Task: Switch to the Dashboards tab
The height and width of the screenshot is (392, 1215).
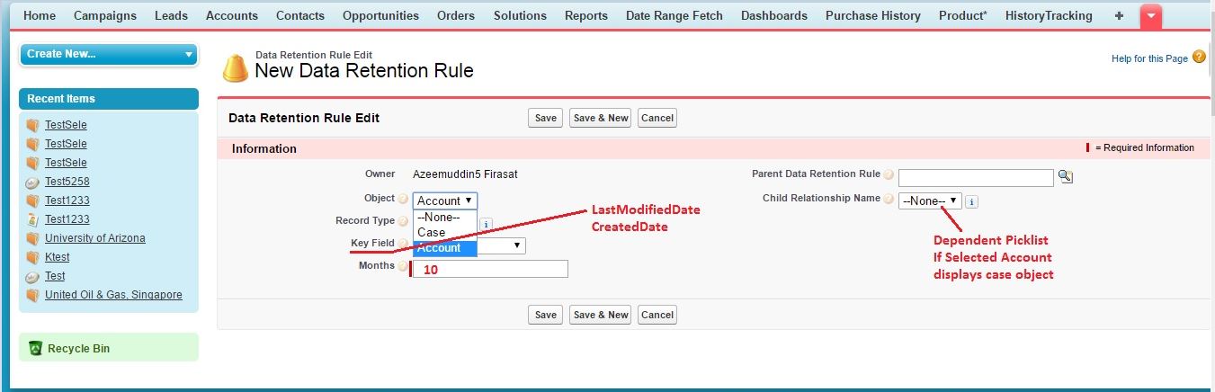Action: 774,15
